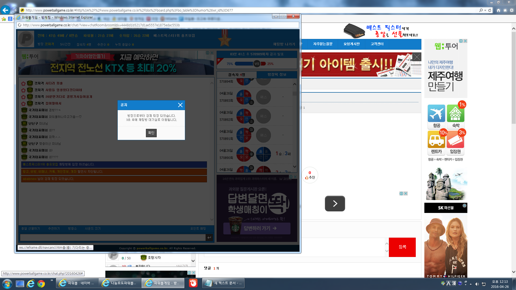Click the address bar search magnifier icon
This screenshot has width=516, height=290.
(481, 10)
